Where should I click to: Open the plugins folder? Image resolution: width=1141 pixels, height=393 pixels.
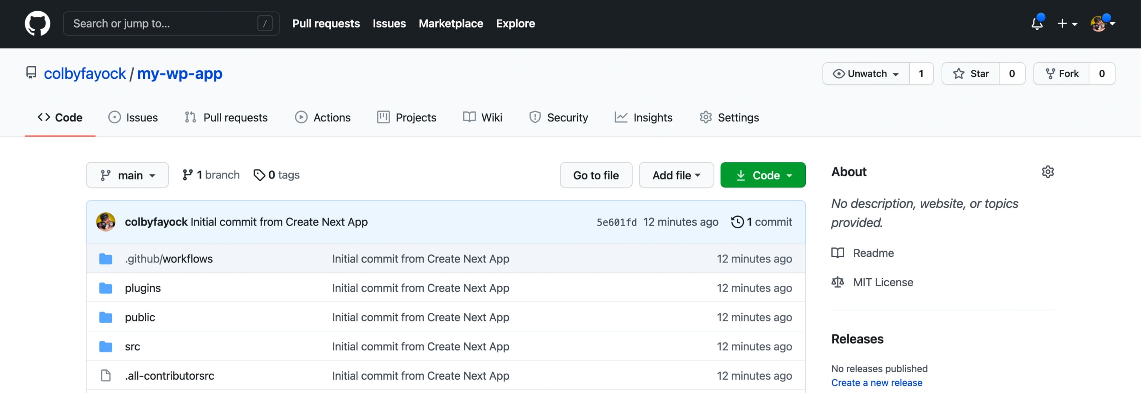(x=143, y=288)
